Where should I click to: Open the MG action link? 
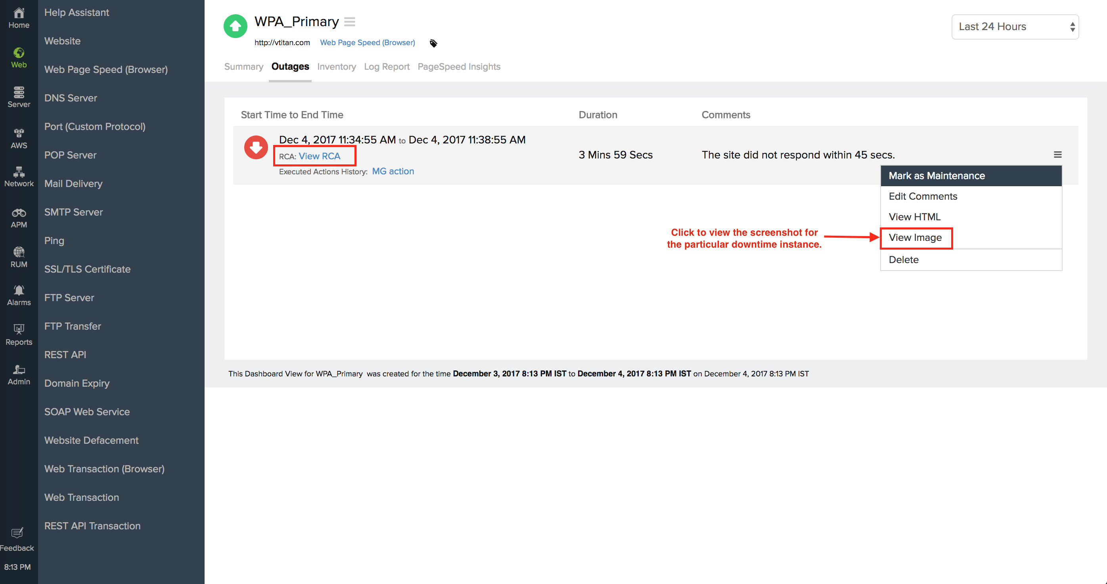393,171
